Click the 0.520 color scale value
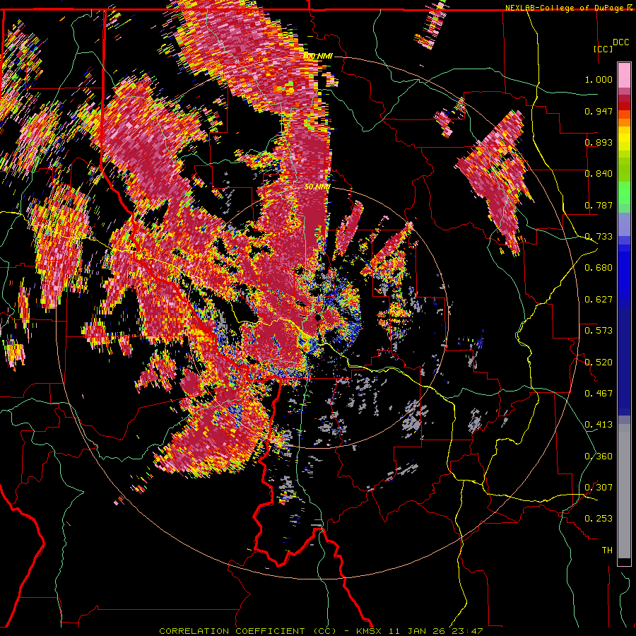Image resolution: width=636 pixels, height=636 pixels. (599, 363)
